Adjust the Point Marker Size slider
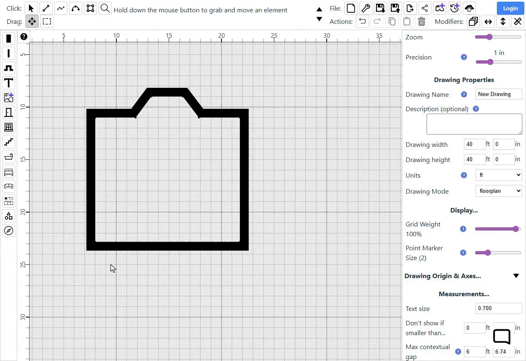 pos(498,253)
